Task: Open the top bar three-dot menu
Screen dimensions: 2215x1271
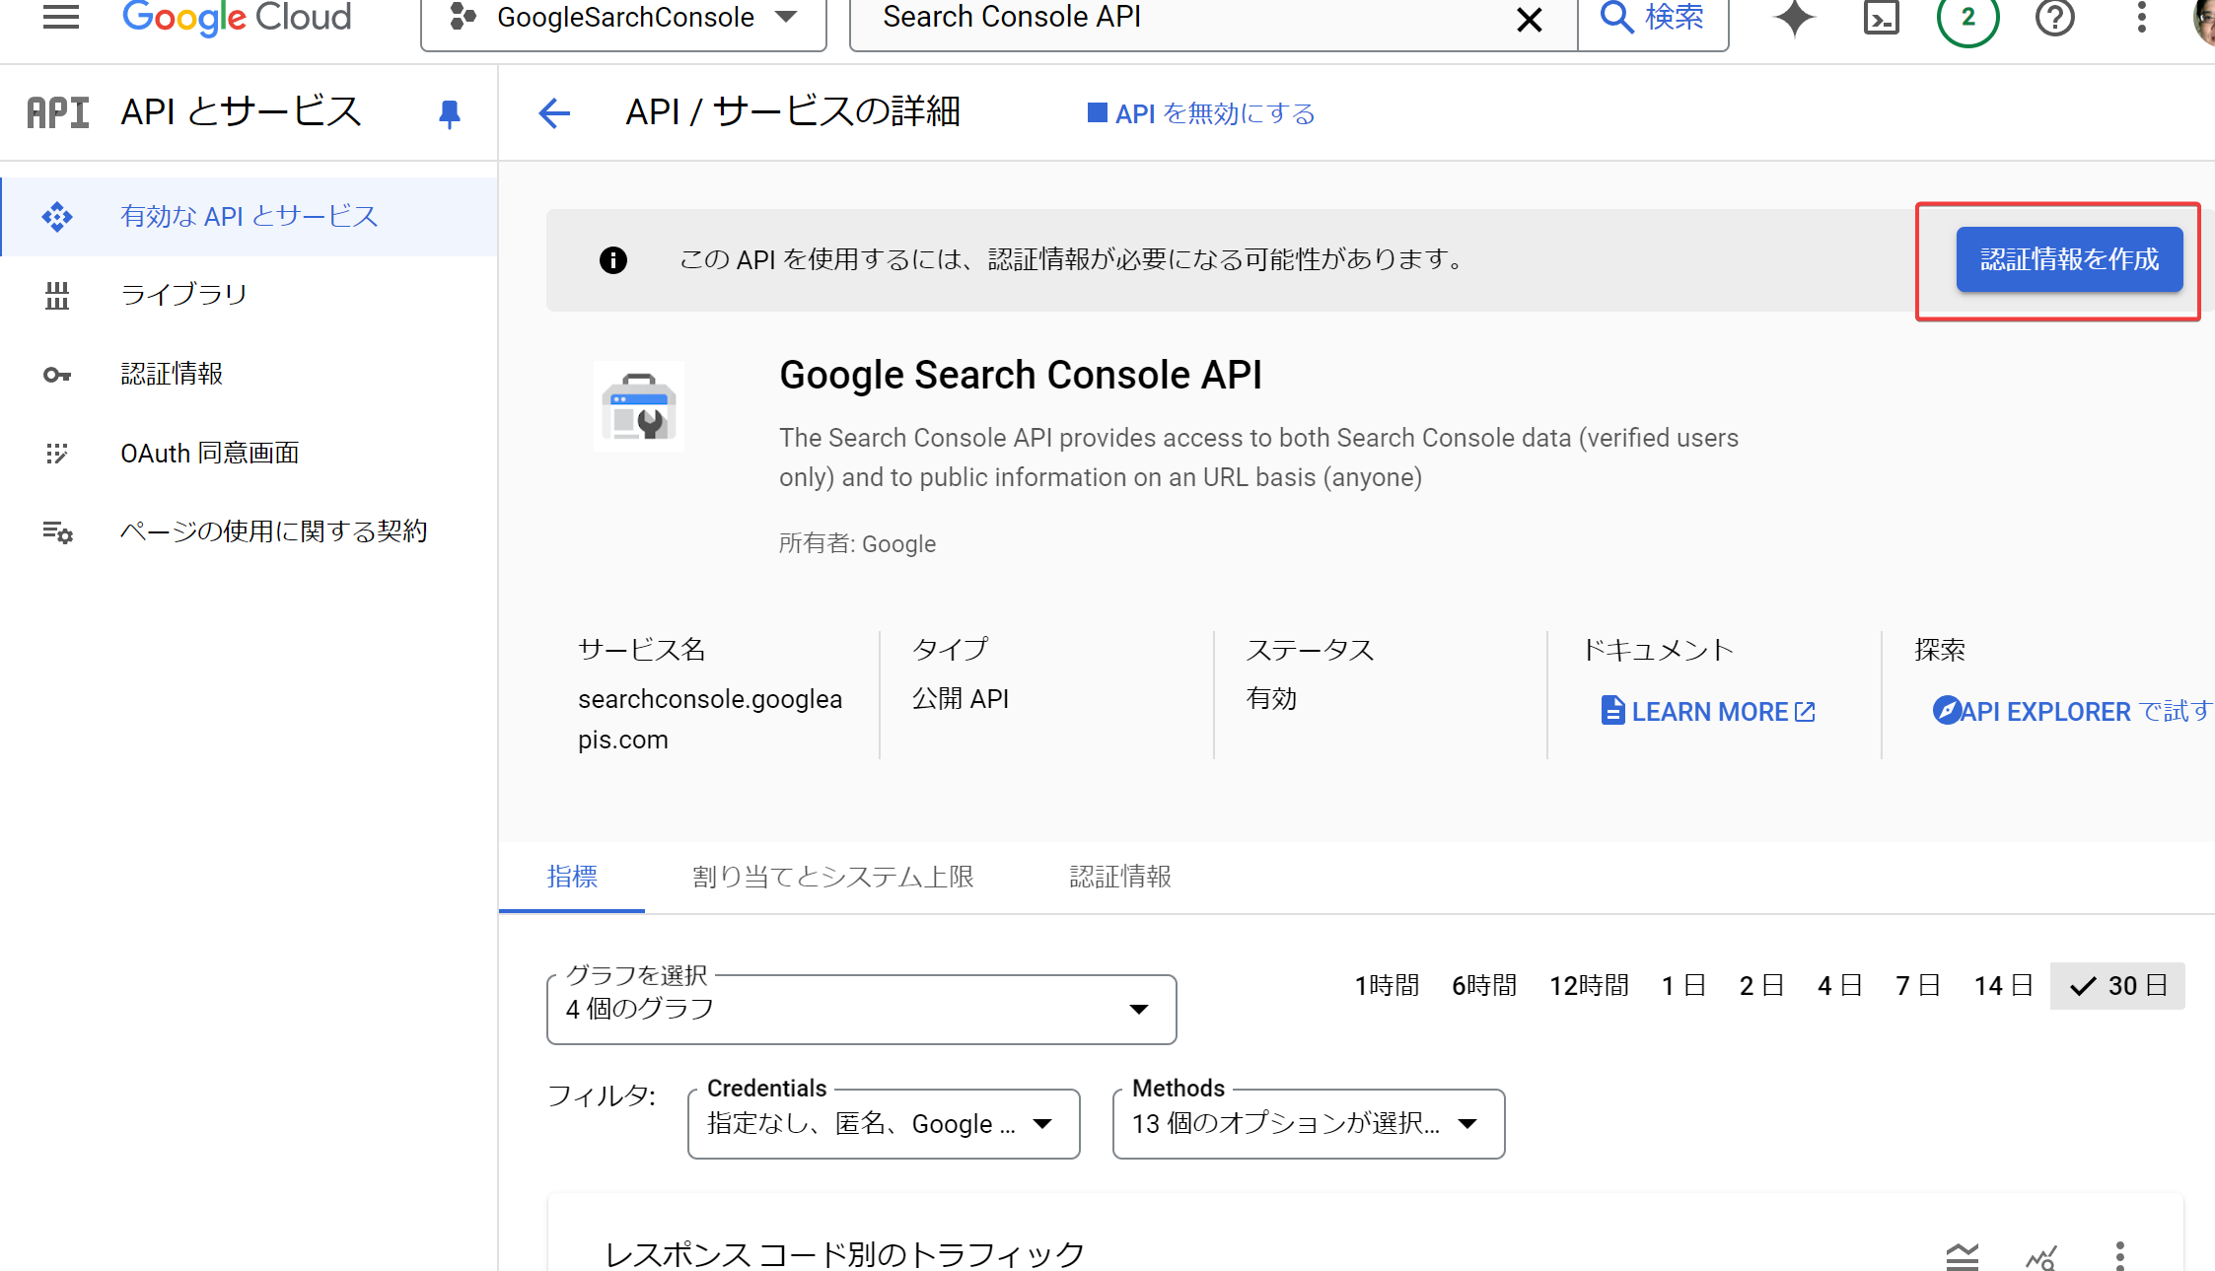Action: point(2141,18)
